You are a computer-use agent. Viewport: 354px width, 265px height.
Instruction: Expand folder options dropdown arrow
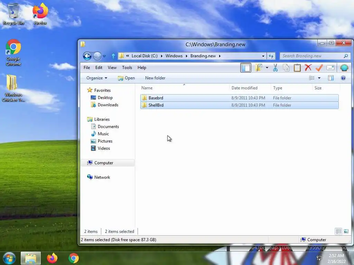(x=267, y=68)
